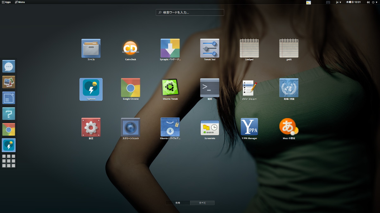Open the Menu item in top bar
This screenshot has height=213, width=380.
(x=20, y=2)
